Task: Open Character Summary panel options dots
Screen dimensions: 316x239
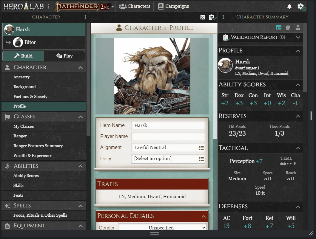Action: click(223, 17)
